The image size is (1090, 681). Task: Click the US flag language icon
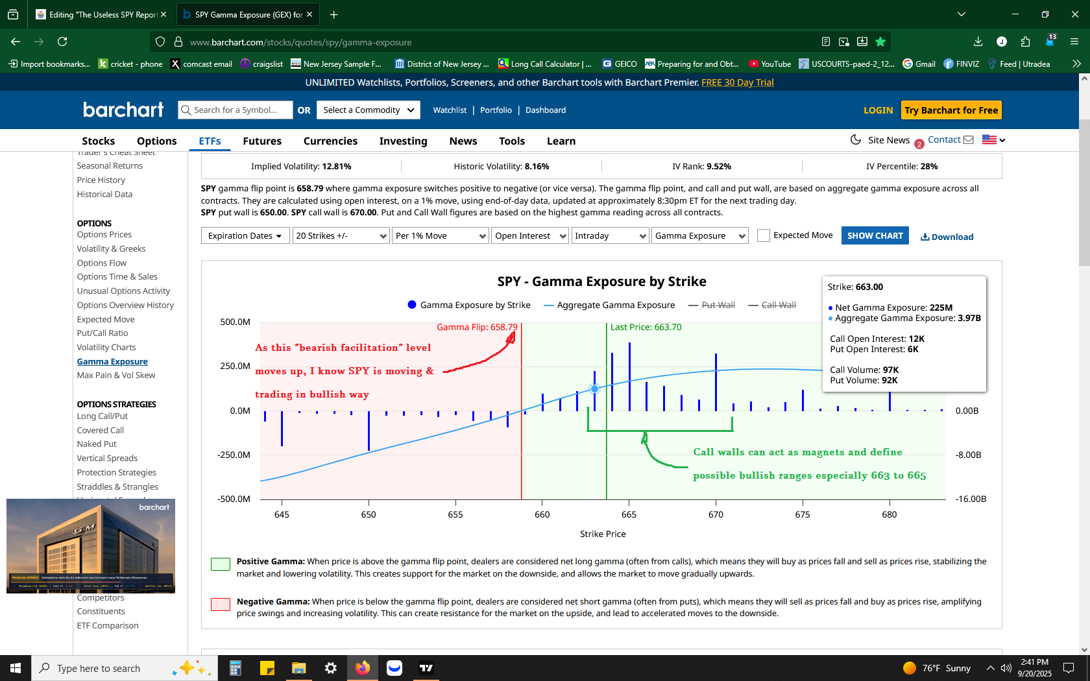pyautogui.click(x=989, y=139)
